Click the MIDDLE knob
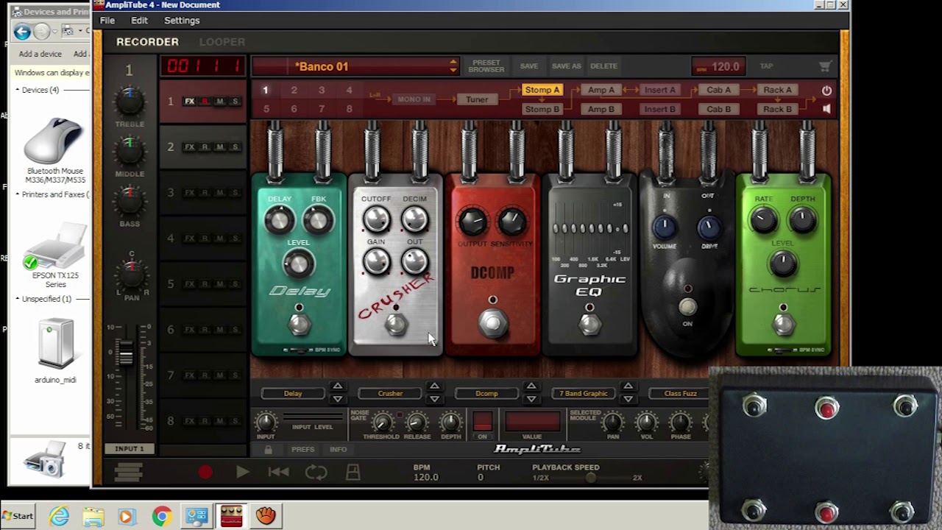The width and height of the screenshot is (942, 530). pos(130,151)
